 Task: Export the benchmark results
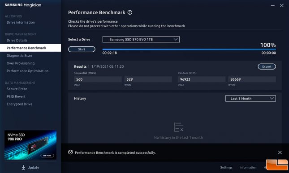click(267, 66)
